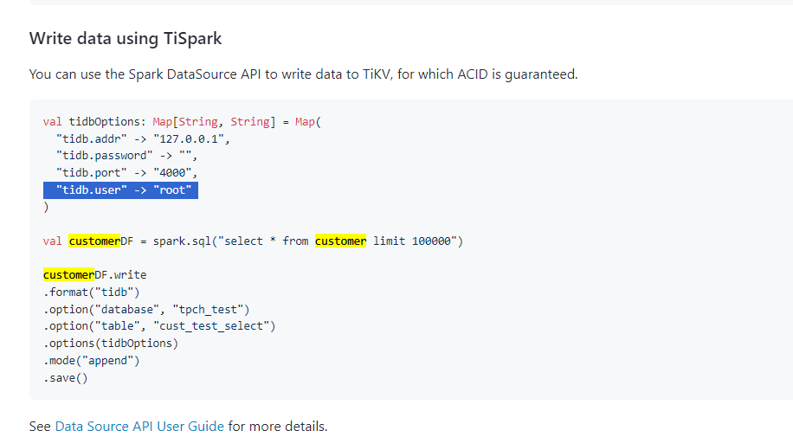Click the .save() code line

[66, 378]
